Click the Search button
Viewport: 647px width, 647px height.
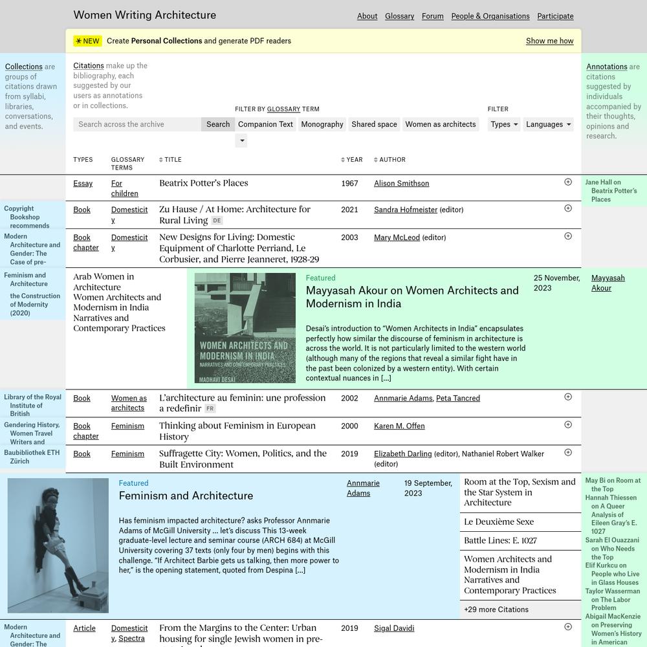coord(218,124)
